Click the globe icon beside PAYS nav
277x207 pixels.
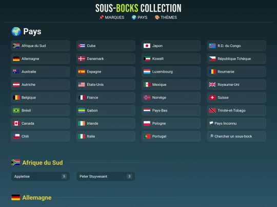coord(134,17)
